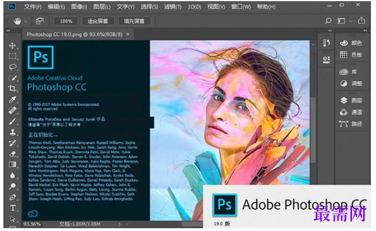Open Hand tool preset dropdown
The height and width of the screenshot is (231, 376).
26,21
